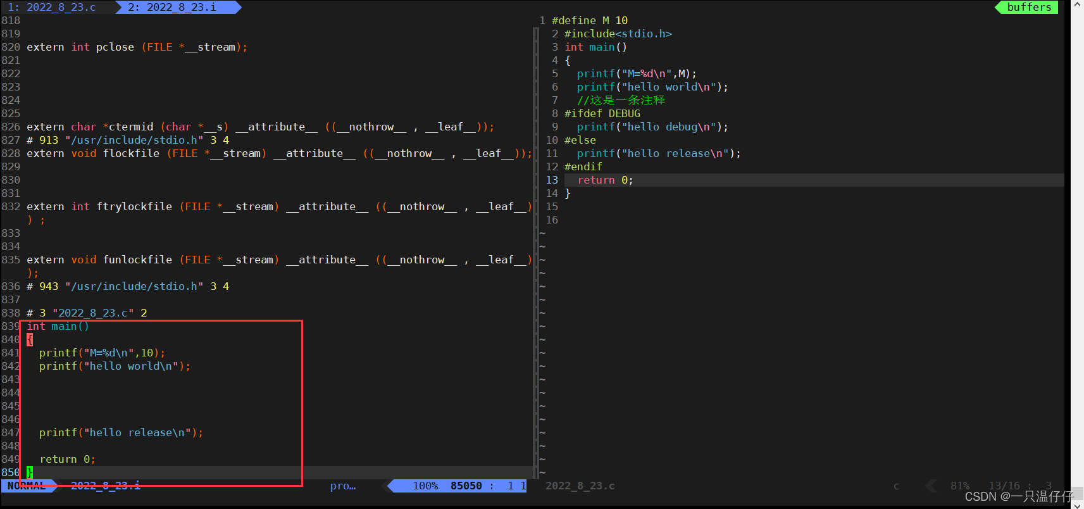The width and height of the screenshot is (1084, 509).
Task: Click printf("hello release\n") in left pane
Action: (121, 432)
